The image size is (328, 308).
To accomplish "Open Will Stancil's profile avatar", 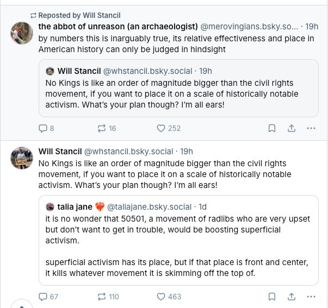I will (x=22, y=158).
